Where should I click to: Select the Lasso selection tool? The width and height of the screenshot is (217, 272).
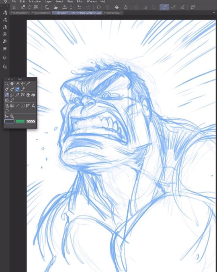point(12,95)
